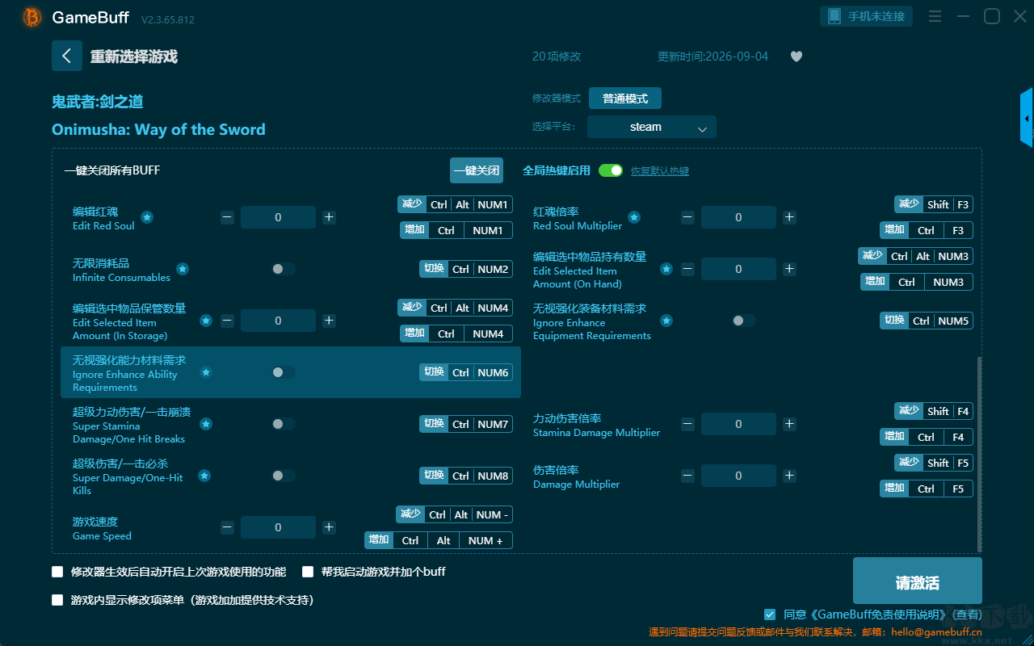This screenshot has width=1034, height=646.
Task: Decrease Stamina Damage Multiplier with minus
Action: tap(687, 424)
